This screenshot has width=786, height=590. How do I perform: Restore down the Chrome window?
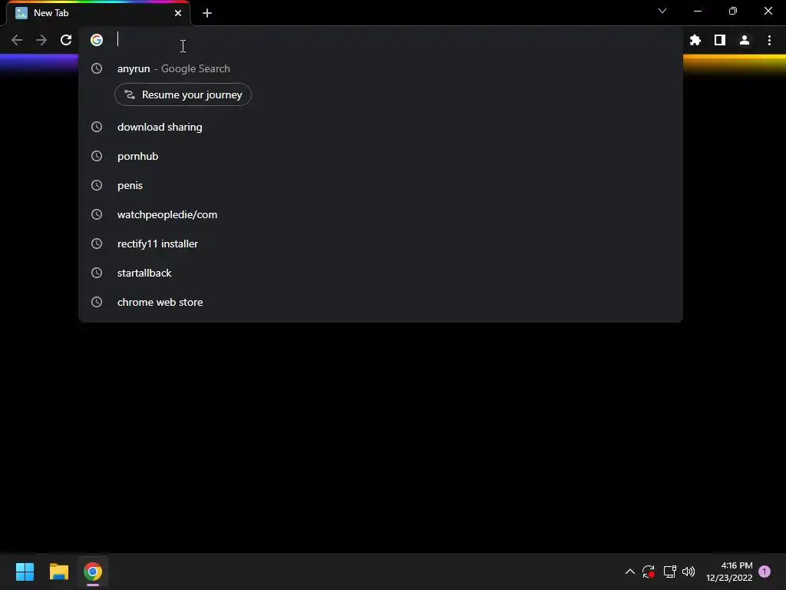tap(733, 11)
